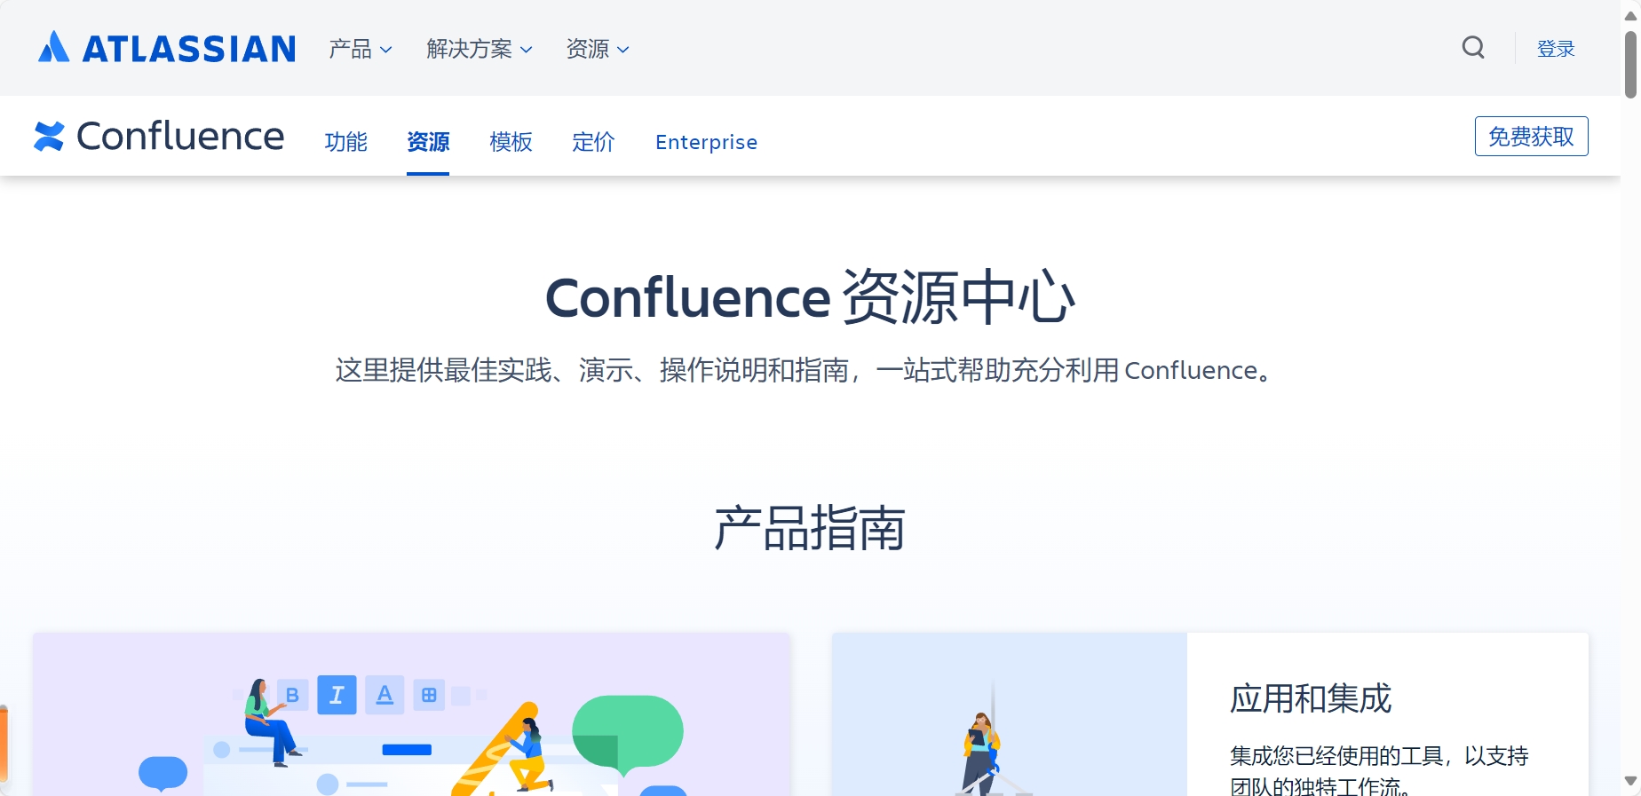Open the 应用和集成 card title
1641x796 pixels.
tap(1310, 698)
